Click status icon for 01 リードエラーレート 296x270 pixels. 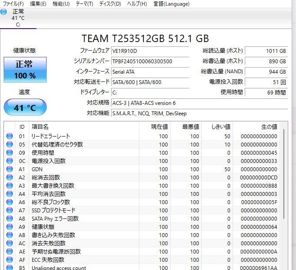[x=10, y=136]
